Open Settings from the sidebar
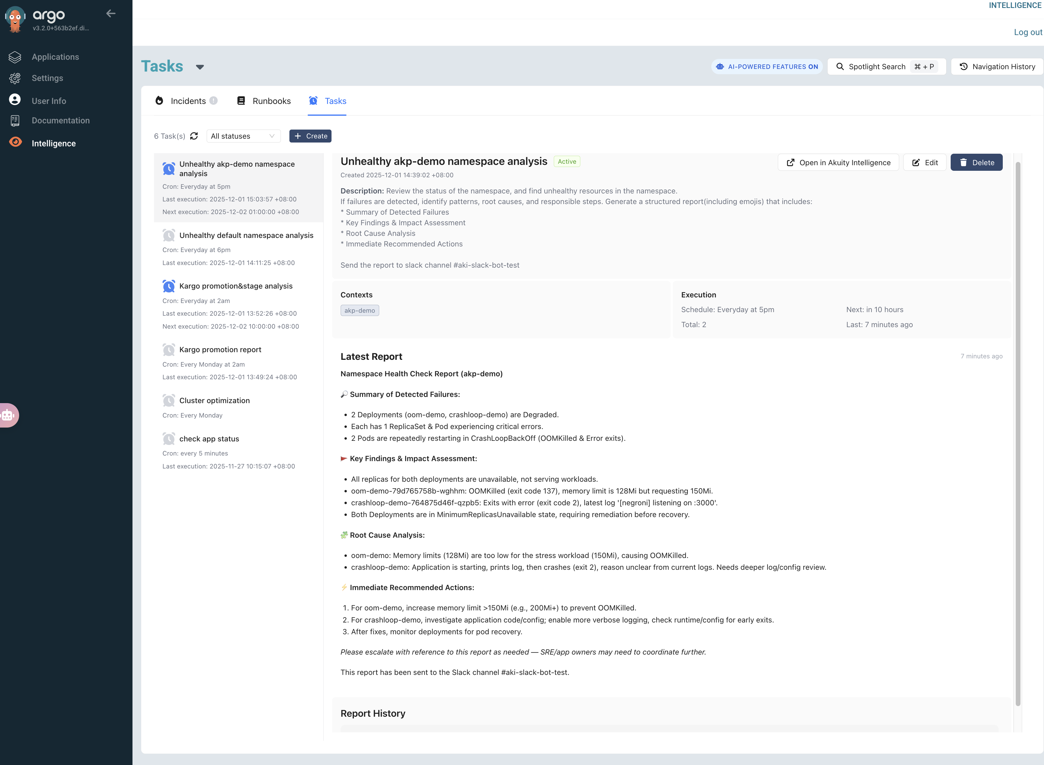The width and height of the screenshot is (1044, 765). point(47,78)
